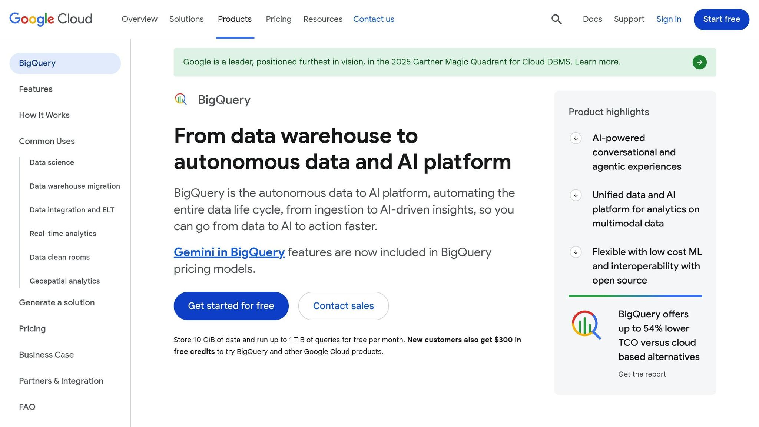This screenshot has height=427, width=759.
Task: Click the Start free button
Action: 720,19
